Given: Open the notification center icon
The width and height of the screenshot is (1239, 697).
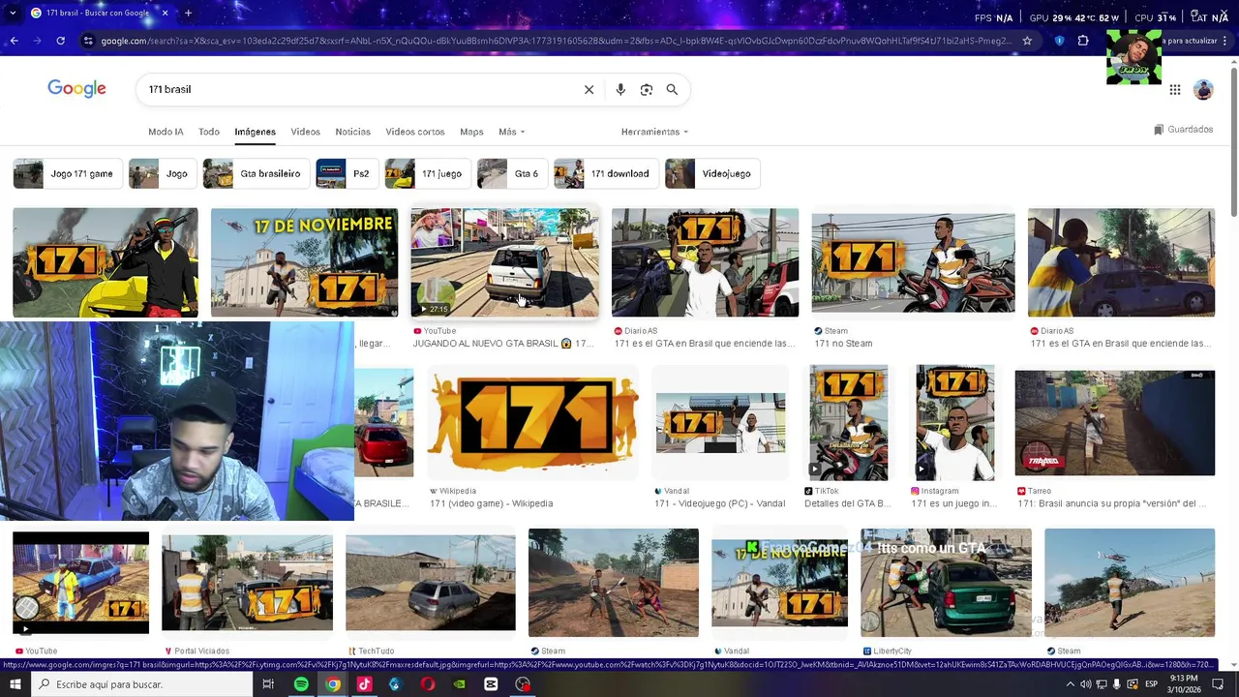Looking at the screenshot, I should 1220,684.
